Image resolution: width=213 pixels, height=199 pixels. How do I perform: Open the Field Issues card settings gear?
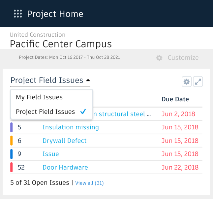[187, 82]
